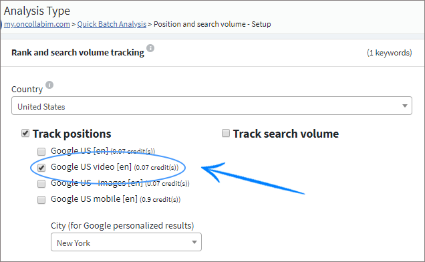The width and height of the screenshot is (425, 262).
Task: Click the 'Google US mobile [en]' label text
Action: pos(94,199)
